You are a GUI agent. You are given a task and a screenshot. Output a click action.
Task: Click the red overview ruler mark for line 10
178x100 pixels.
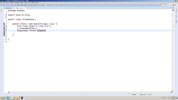[x=174, y=31]
